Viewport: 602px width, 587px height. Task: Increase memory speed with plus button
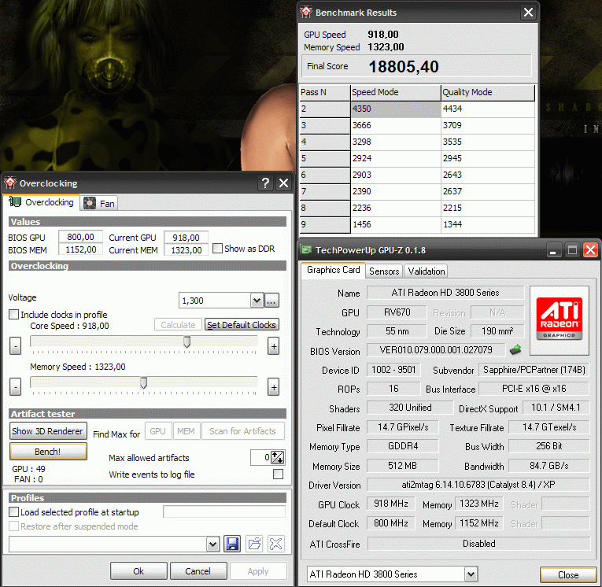(273, 387)
